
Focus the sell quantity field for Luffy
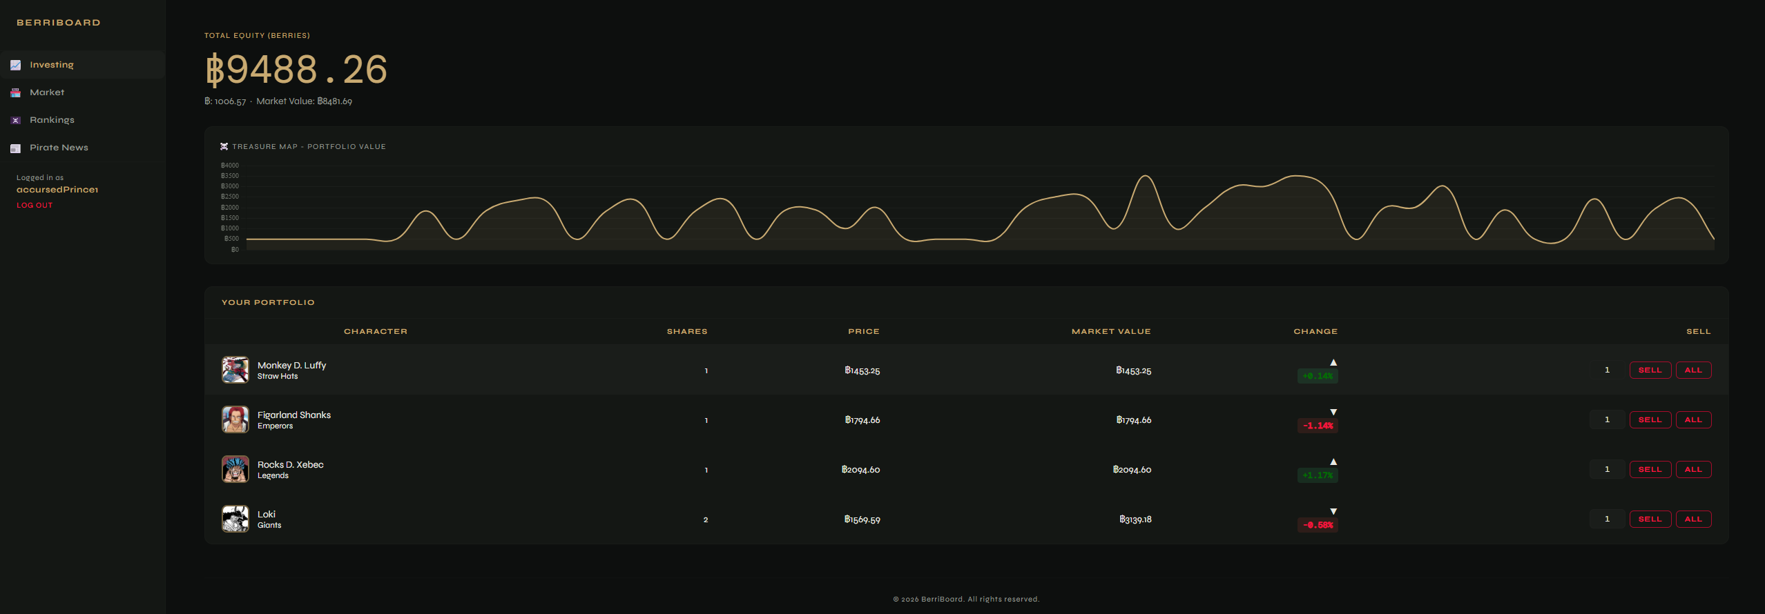click(x=1607, y=370)
